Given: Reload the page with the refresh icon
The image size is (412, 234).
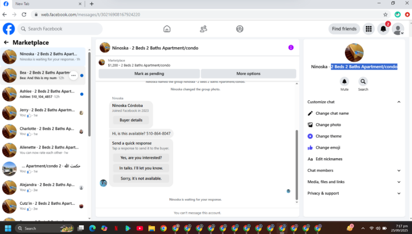Looking at the screenshot, I should 24,14.
